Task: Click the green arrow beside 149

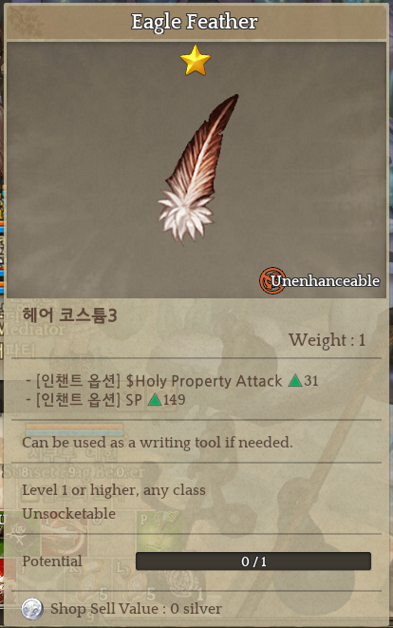Action: (155, 399)
